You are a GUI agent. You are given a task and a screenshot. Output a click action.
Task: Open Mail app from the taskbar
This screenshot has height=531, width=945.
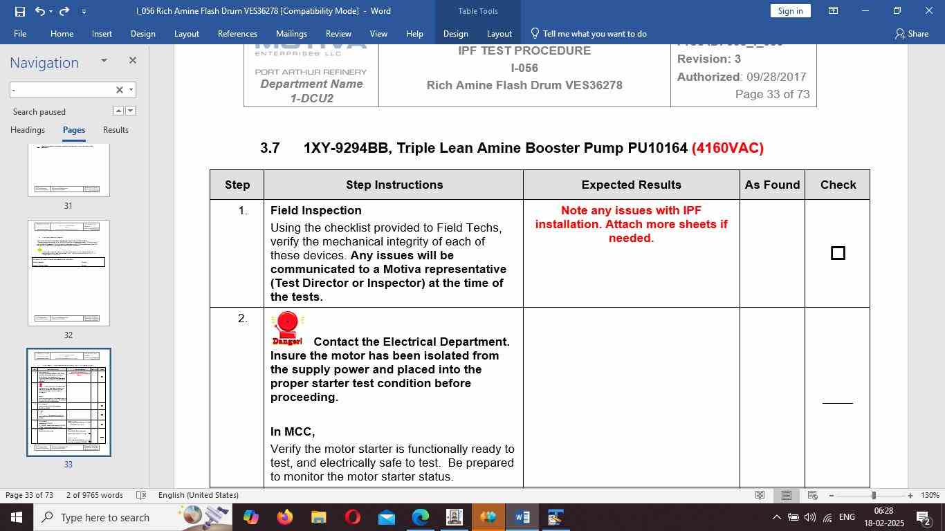(x=386, y=517)
